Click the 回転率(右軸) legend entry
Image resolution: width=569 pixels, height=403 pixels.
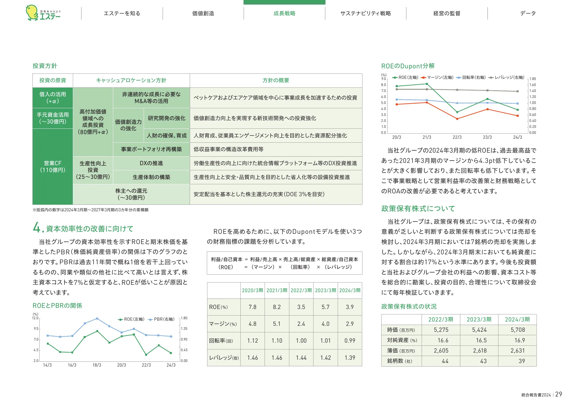[x=471, y=77]
